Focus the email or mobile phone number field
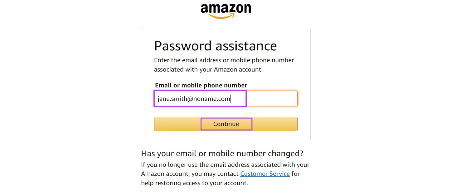Viewport: 461px width, 196px height. coord(226,99)
